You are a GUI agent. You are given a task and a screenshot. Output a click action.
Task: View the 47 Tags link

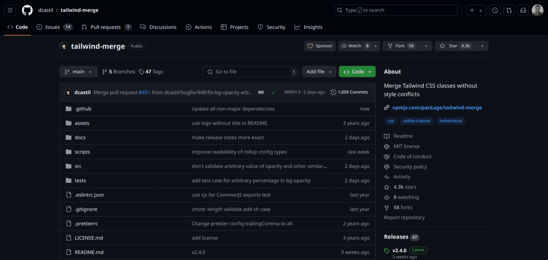click(151, 72)
